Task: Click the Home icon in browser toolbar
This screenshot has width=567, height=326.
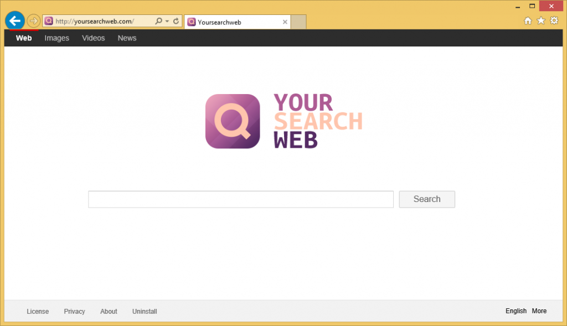Action: coord(528,20)
